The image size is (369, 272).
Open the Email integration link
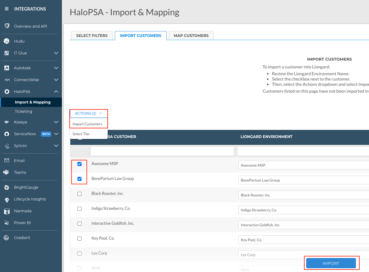pyautogui.click(x=19, y=161)
